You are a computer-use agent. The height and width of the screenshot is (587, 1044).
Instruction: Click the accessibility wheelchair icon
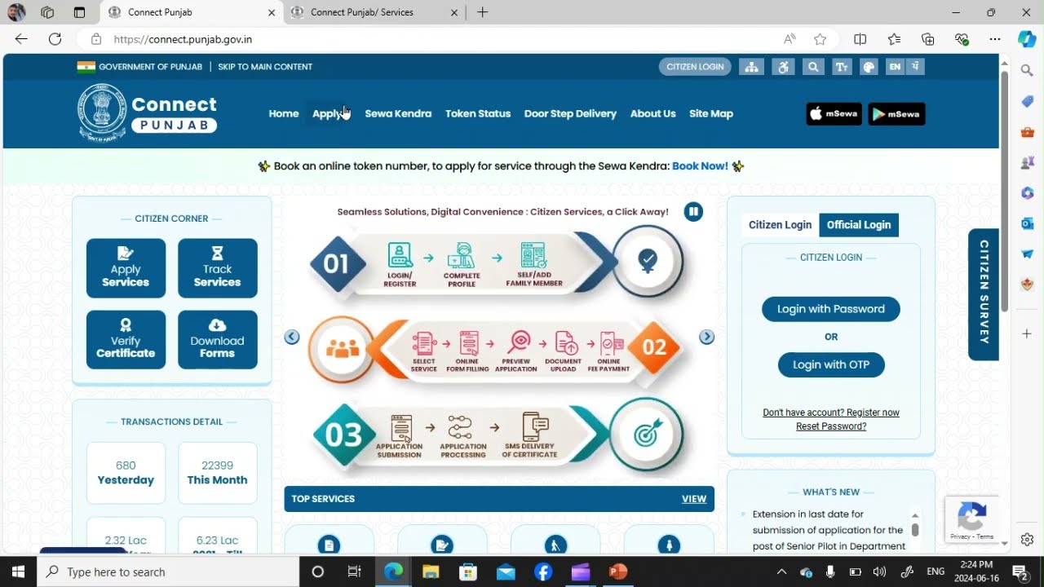(784, 67)
